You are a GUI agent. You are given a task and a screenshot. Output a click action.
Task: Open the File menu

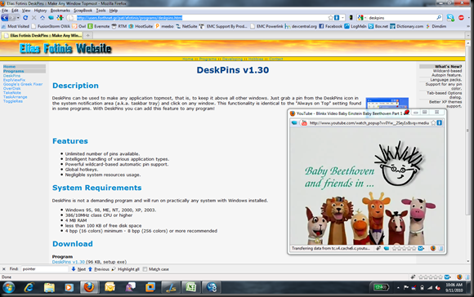coord(5,11)
